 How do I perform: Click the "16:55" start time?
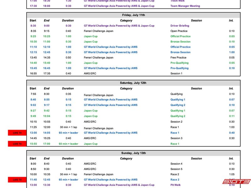[x=33, y=74]
